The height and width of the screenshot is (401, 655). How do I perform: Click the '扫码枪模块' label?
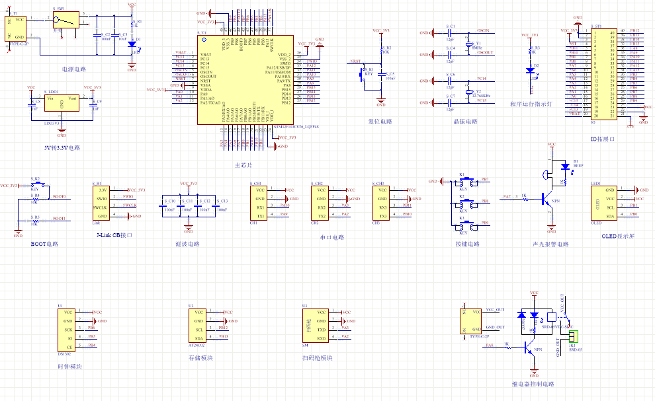(x=318, y=358)
